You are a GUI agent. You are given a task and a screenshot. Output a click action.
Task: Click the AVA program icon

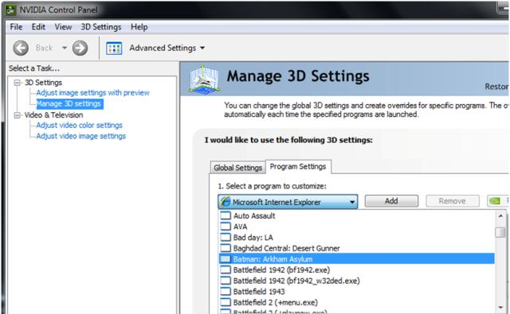[226, 227]
